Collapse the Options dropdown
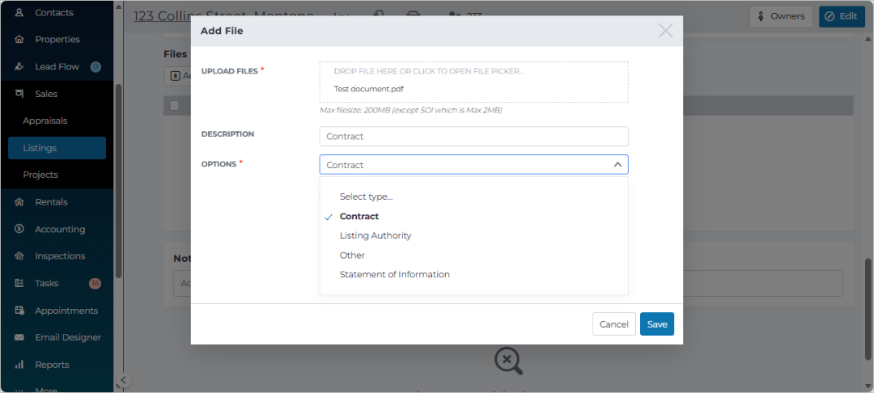Viewport: 874px width, 393px height. point(473,165)
